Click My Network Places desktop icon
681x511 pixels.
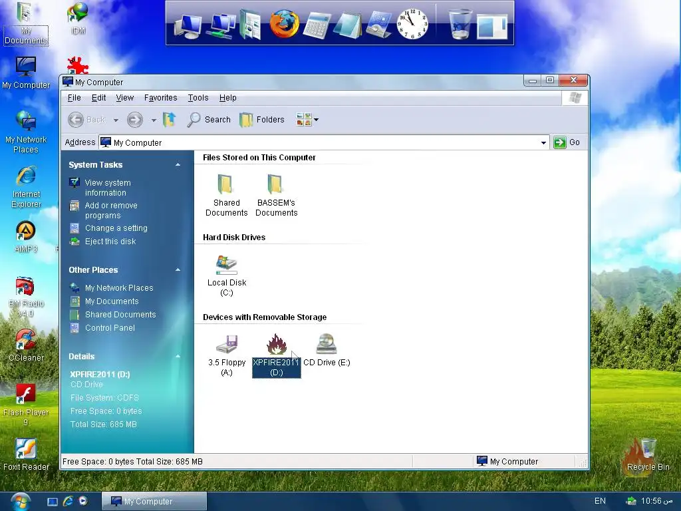(x=26, y=132)
